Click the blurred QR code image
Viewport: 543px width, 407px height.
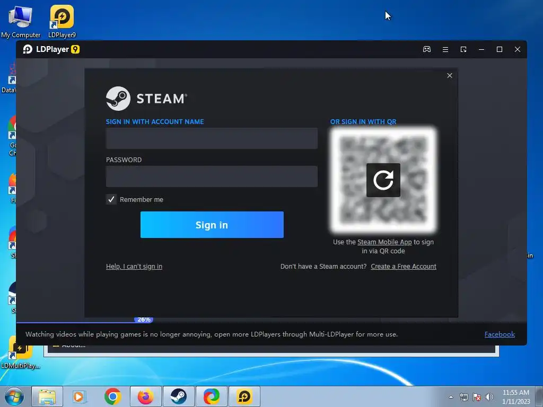383,180
